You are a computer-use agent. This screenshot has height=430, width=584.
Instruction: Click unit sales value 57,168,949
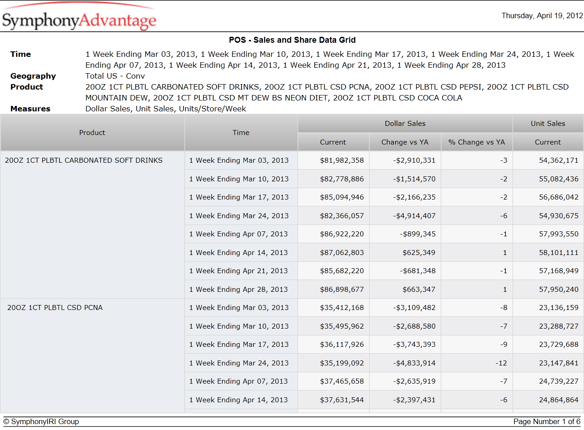559,271
